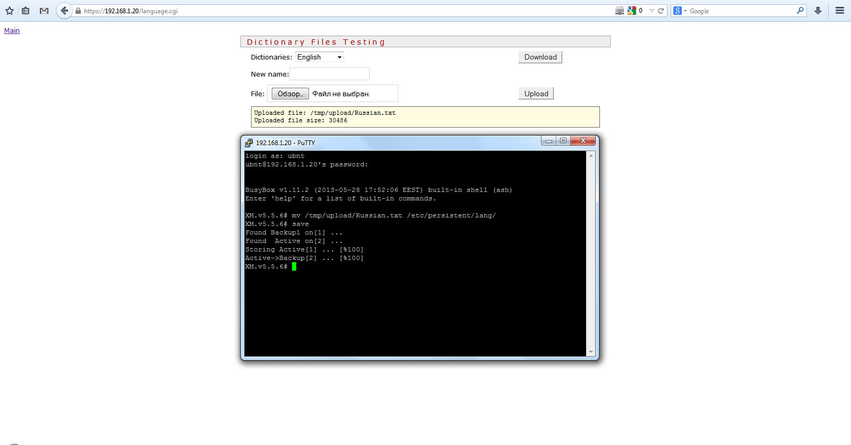Expand the URL bar history dropdown arrow
The image size is (851, 445).
652,11
